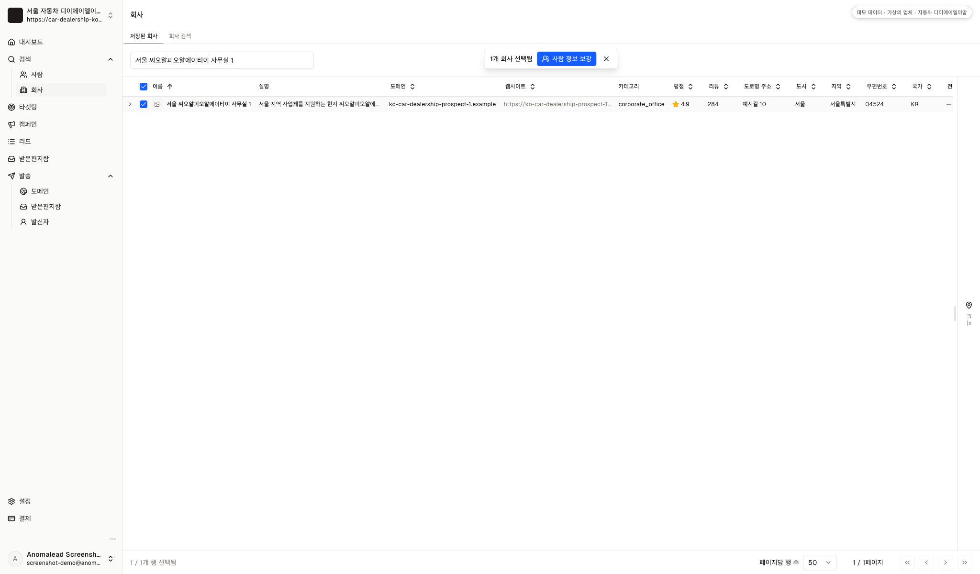Open the 대시보드 home icon
Image resolution: width=980 pixels, height=574 pixels.
11,42
